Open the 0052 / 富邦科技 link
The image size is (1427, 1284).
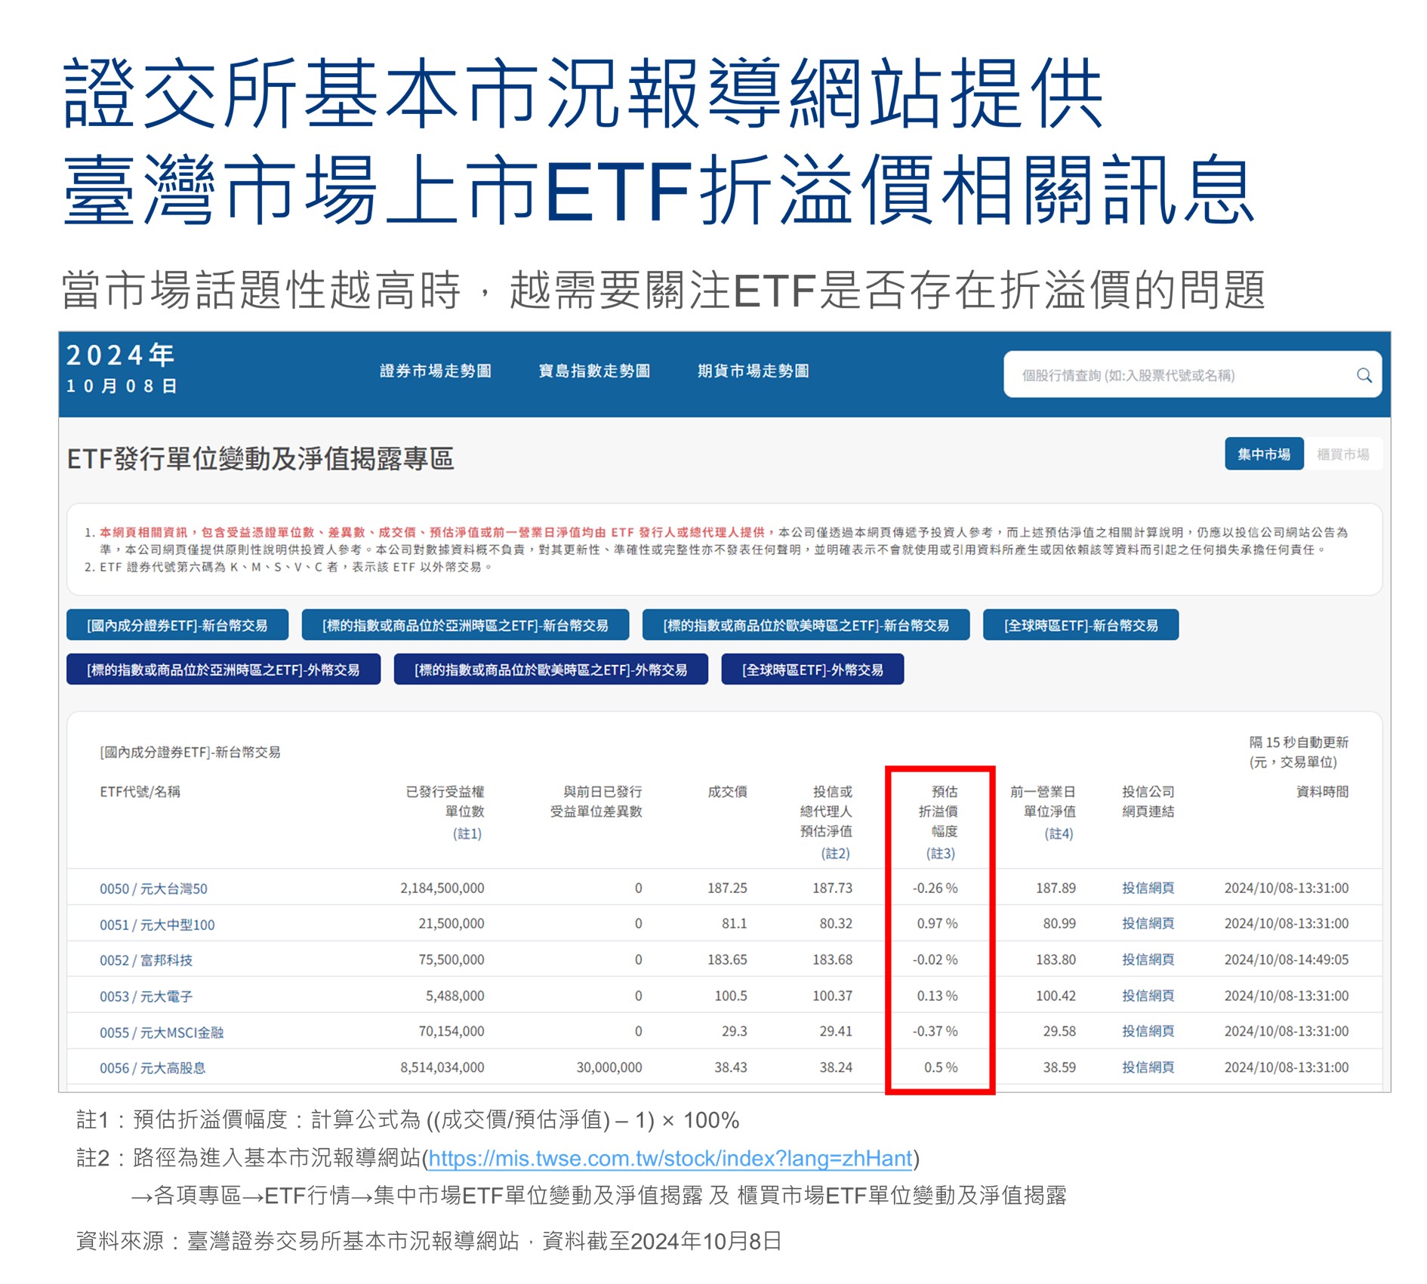(x=146, y=960)
